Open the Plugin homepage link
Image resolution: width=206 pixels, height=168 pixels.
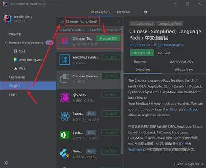point(169,45)
